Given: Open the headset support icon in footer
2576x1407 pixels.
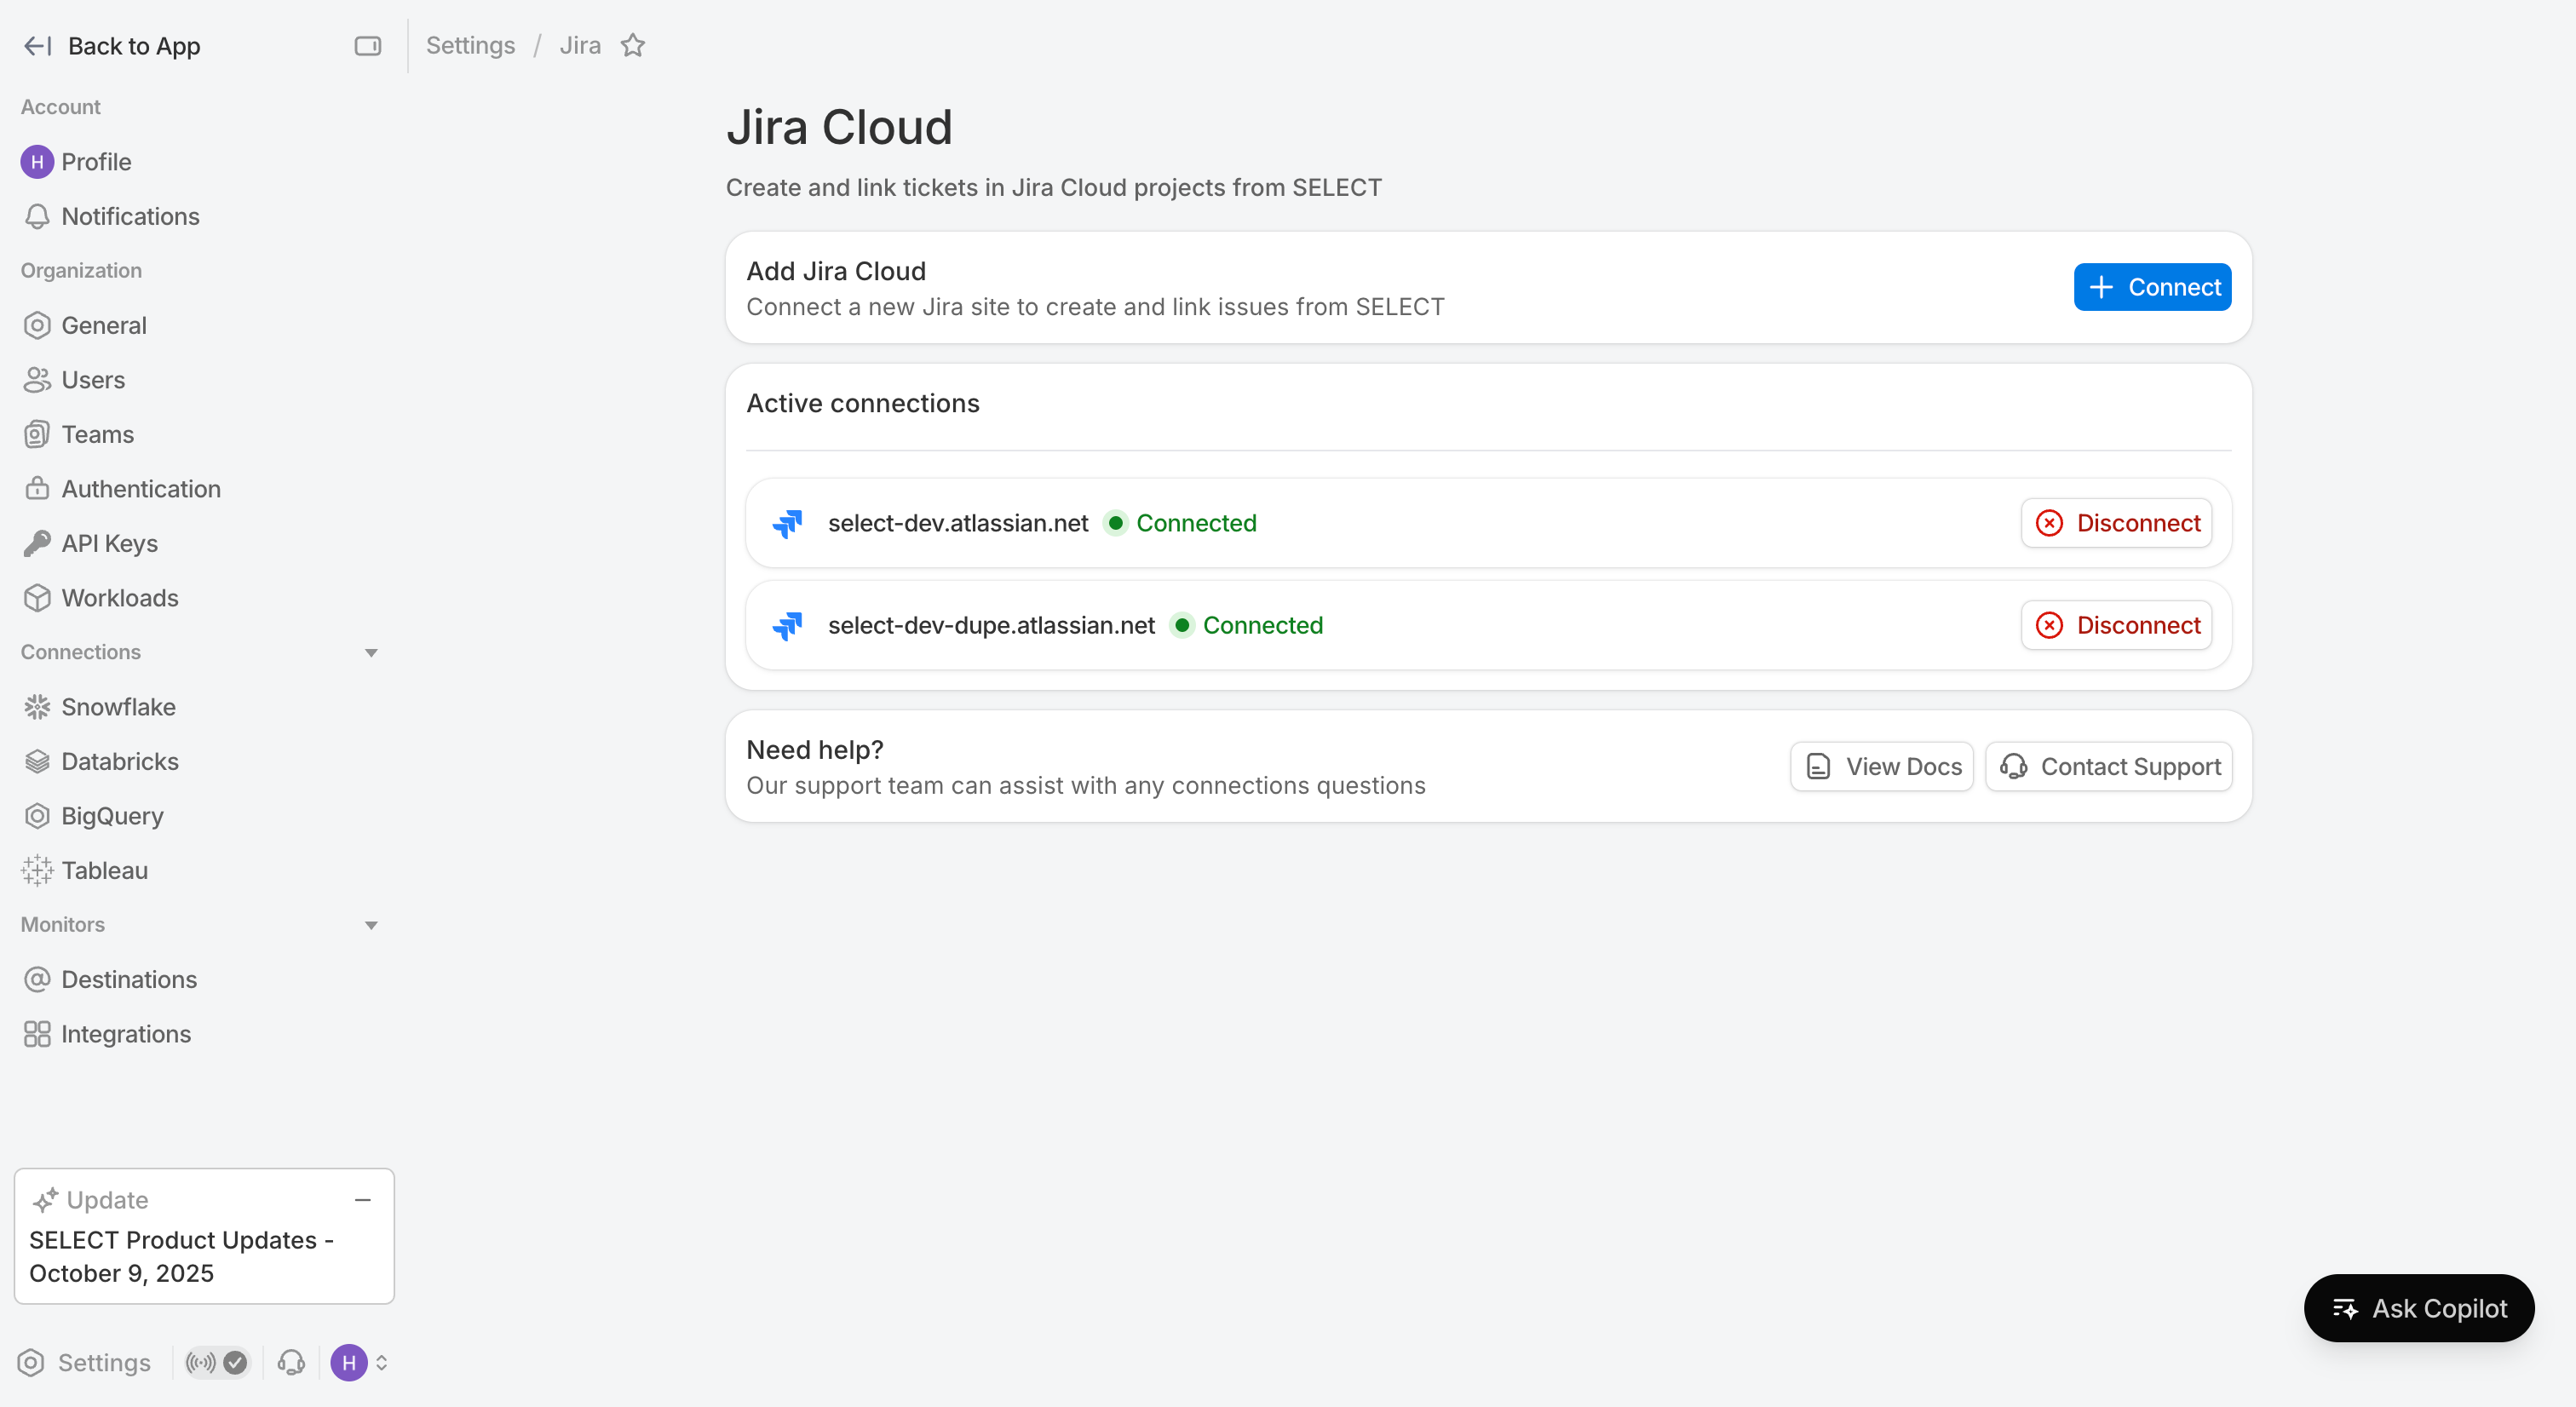Looking at the screenshot, I should click(x=291, y=1362).
